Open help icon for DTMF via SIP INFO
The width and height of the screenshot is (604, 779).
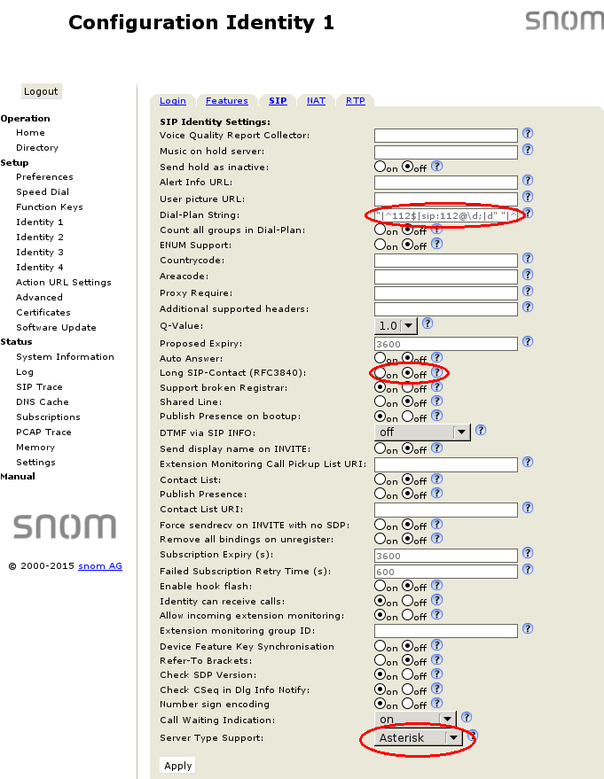pos(481,430)
